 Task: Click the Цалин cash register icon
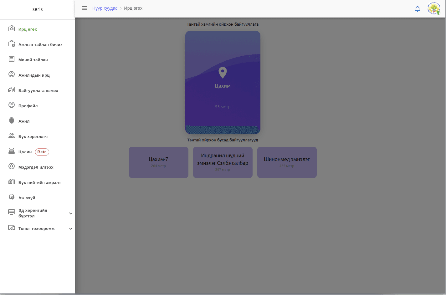point(12,151)
